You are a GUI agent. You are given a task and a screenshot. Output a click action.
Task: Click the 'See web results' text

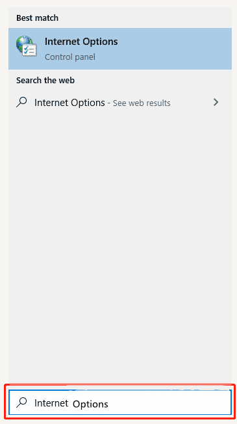(x=142, y=103)
